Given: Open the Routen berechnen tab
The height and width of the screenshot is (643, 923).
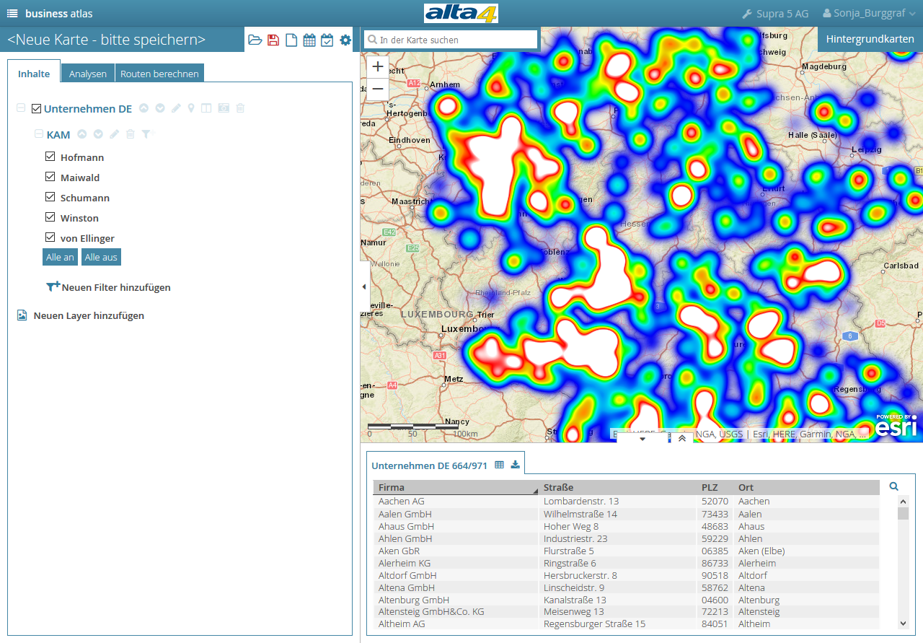Looking at the screenshot, I should pos(159,74).
